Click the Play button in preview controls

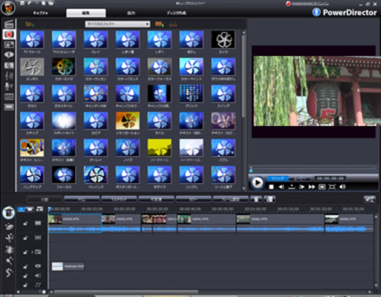(257, 182)
